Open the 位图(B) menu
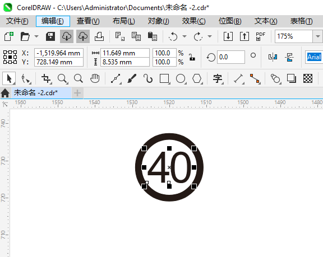 tap(230, 21)
